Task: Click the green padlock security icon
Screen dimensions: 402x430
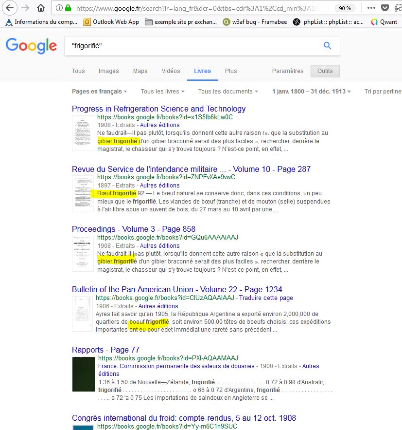Action: pyautogui.click(x=69, y=8)
